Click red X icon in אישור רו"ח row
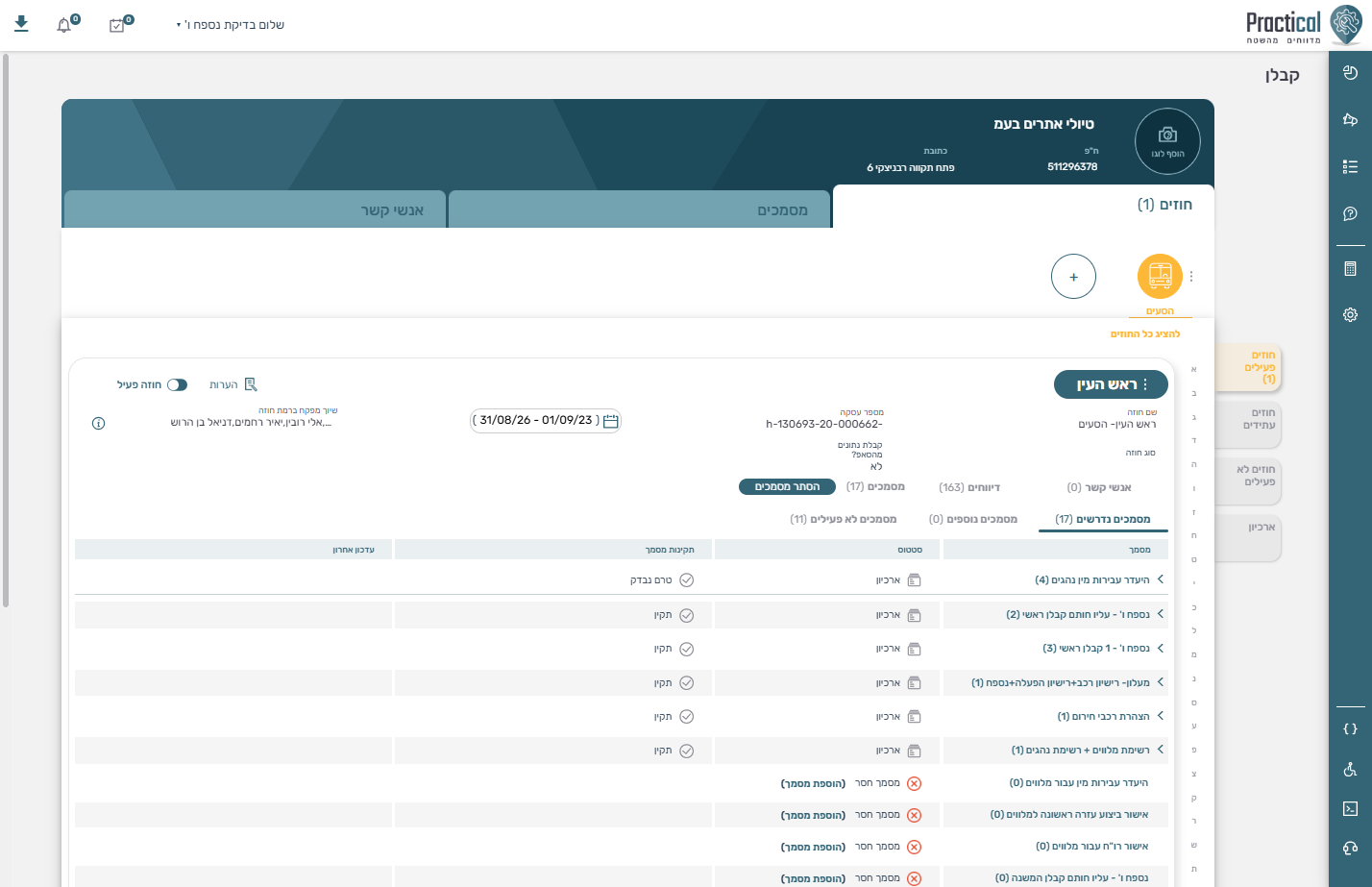1372x887 pixels. point(914,847)
